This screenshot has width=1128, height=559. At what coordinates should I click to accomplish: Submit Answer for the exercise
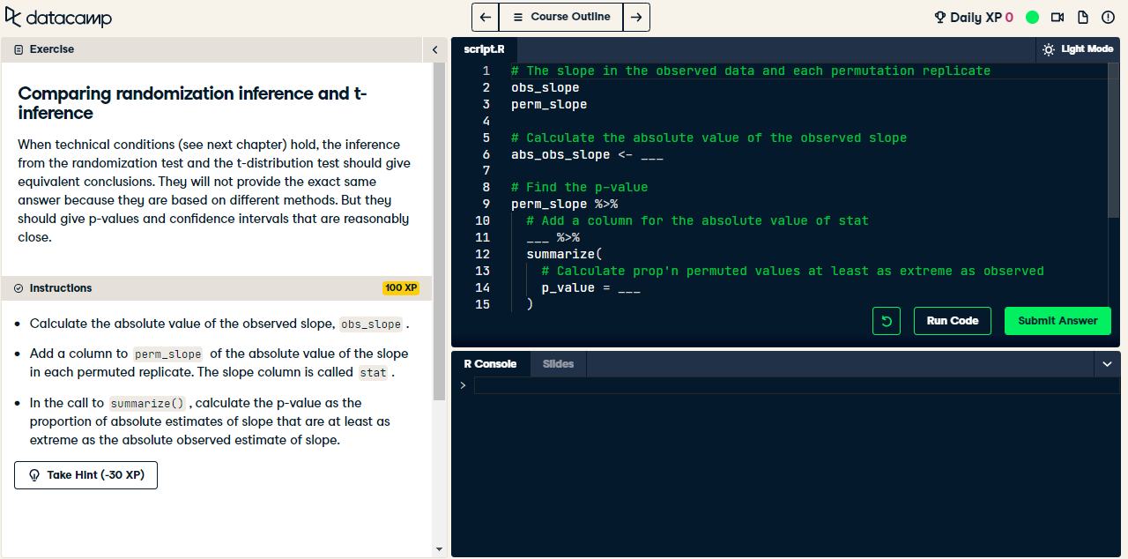tap(1057, 320)
